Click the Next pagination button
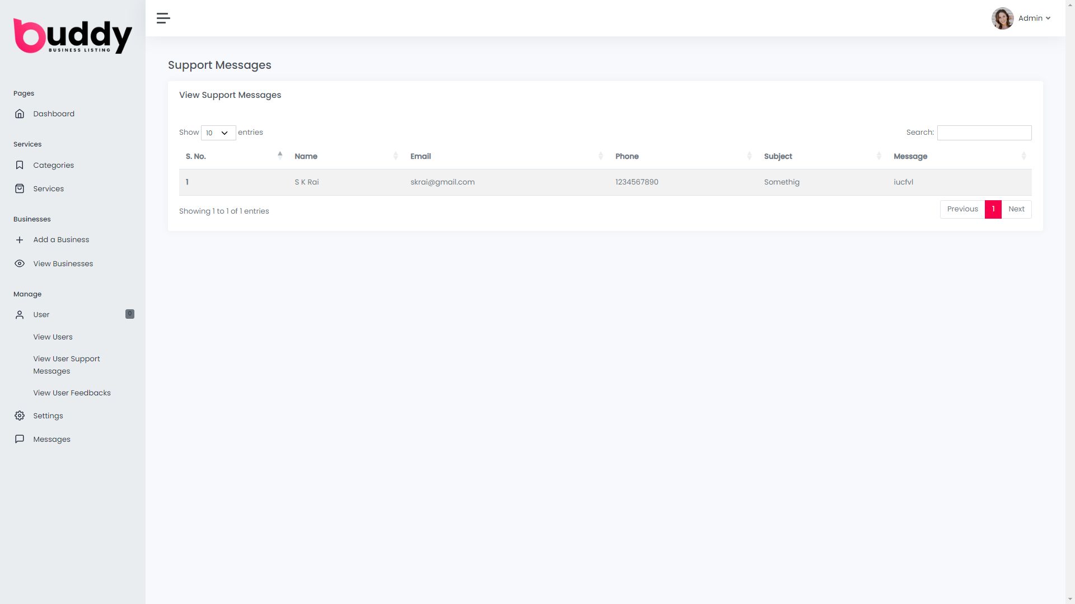Viewport: 1075px width, 604px height. 1016,209
